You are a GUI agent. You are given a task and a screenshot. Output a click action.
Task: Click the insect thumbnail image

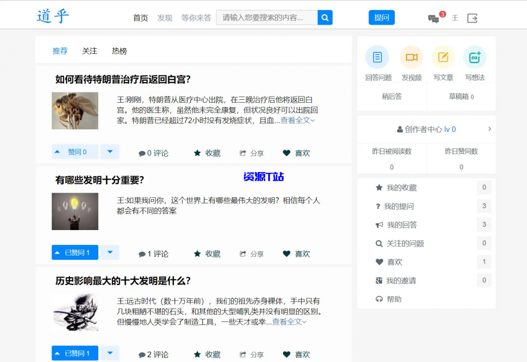click(75, 110)
